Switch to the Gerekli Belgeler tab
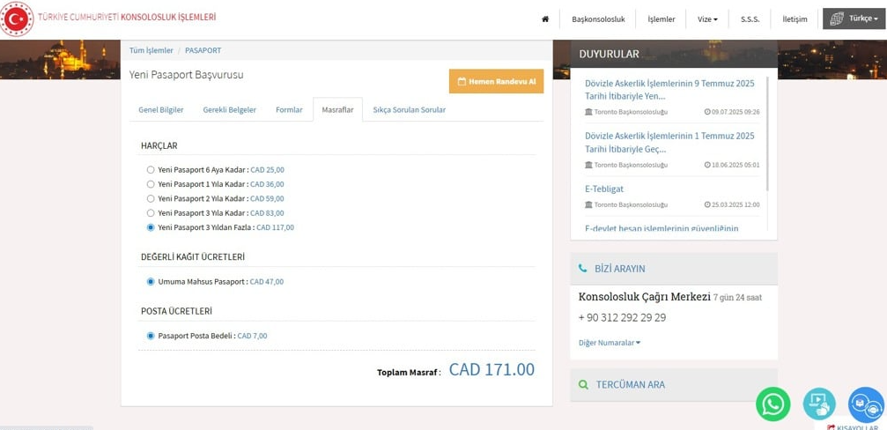Screen dimensions: 887x430 (x=229, y=110)
